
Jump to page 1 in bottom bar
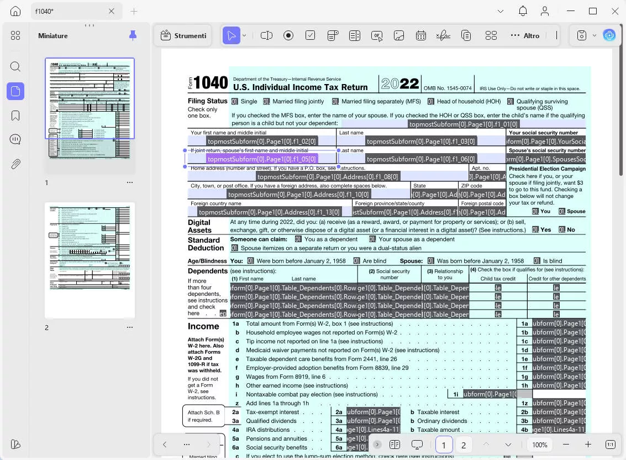pyautogui.click(x=444, y=445)
